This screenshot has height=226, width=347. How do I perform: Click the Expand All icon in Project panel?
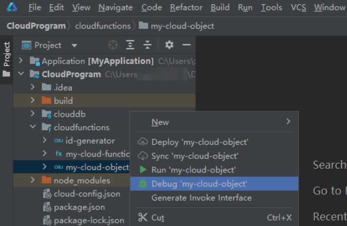coord(130,45)
